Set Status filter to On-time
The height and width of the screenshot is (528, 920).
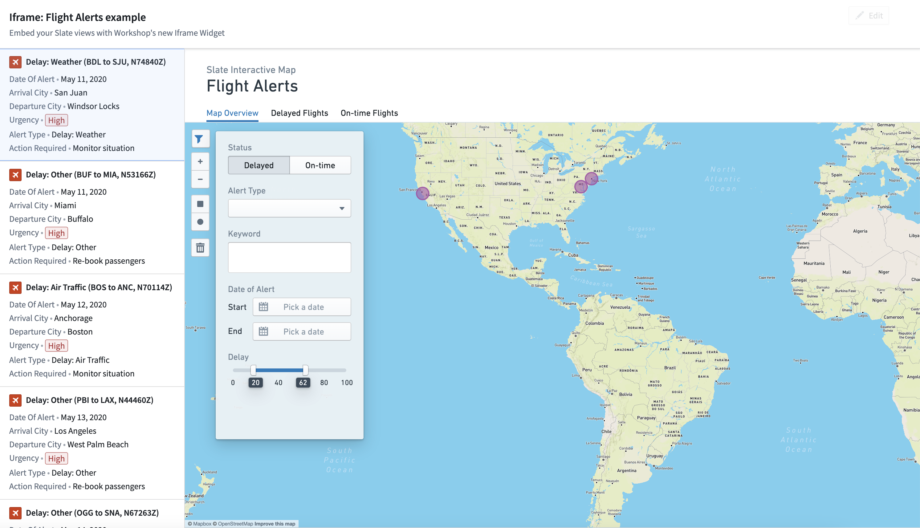coord(320,165)
